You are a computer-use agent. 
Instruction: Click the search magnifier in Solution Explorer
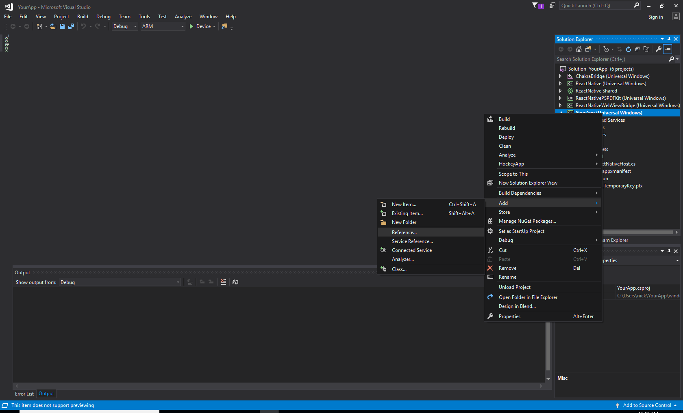click(x=672, y=59)
